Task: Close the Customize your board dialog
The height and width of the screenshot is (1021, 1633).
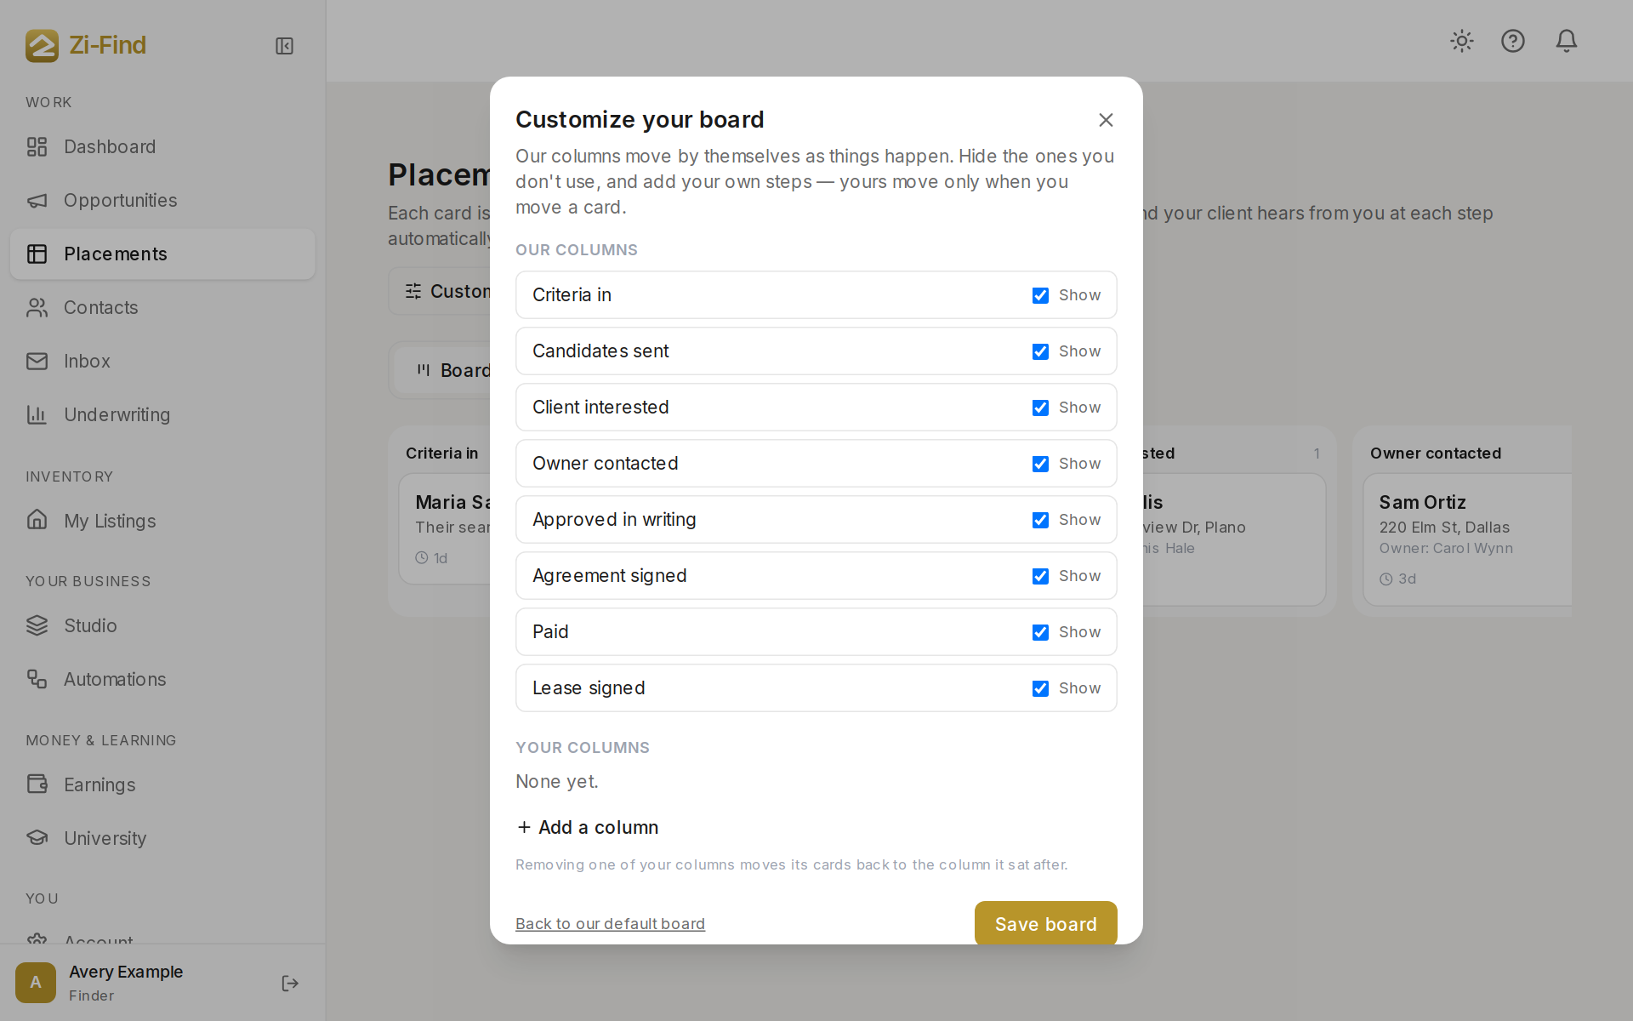Action: click(x=1106, y=120)
